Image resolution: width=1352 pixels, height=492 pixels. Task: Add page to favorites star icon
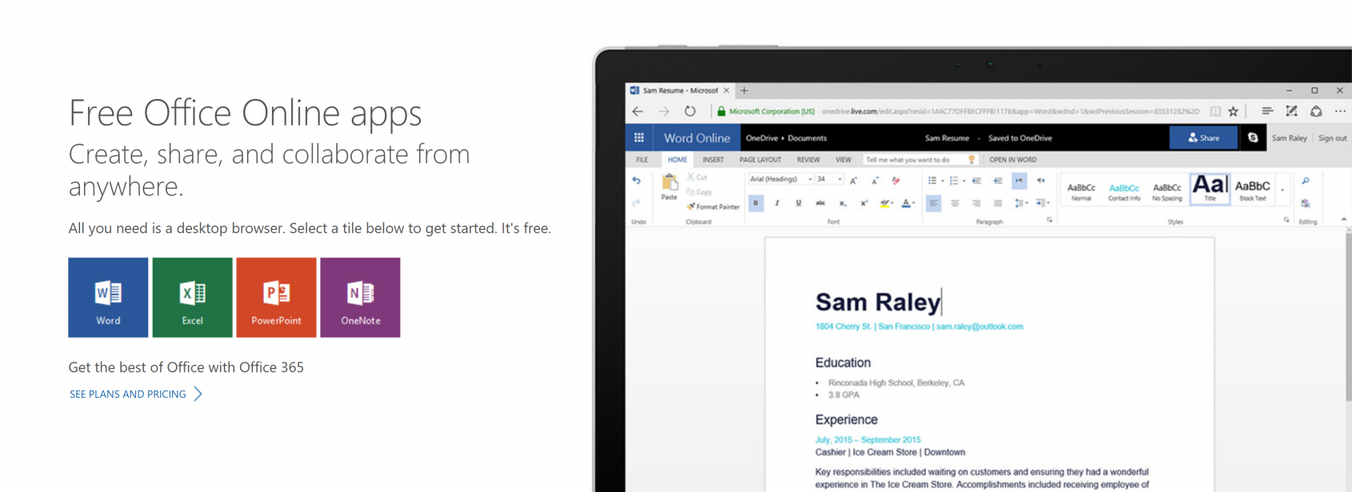pyautogui.click(x=1234, y=112)
